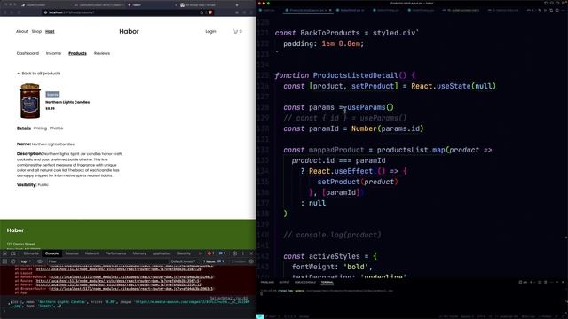Open the DevTools Network tab
The width and height of the screenshot is (568, 319).
coord(91,253)
